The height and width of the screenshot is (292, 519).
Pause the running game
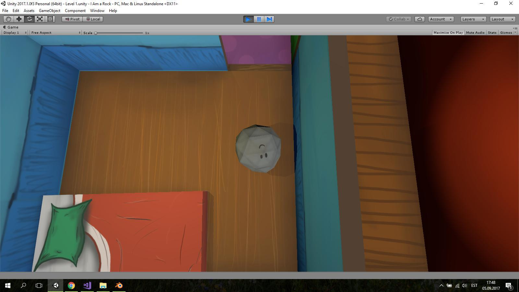point(259,19)
